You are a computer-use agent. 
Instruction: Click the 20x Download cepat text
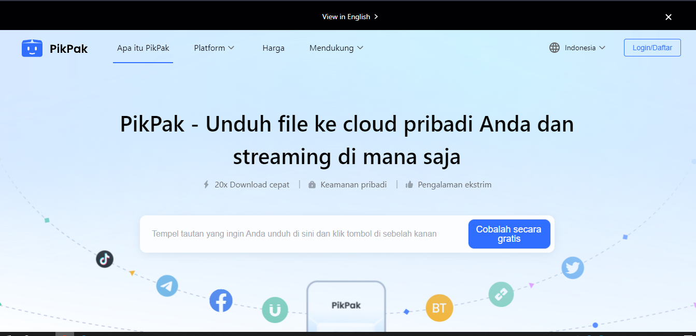pyautogui.click(x=252, y=184)
